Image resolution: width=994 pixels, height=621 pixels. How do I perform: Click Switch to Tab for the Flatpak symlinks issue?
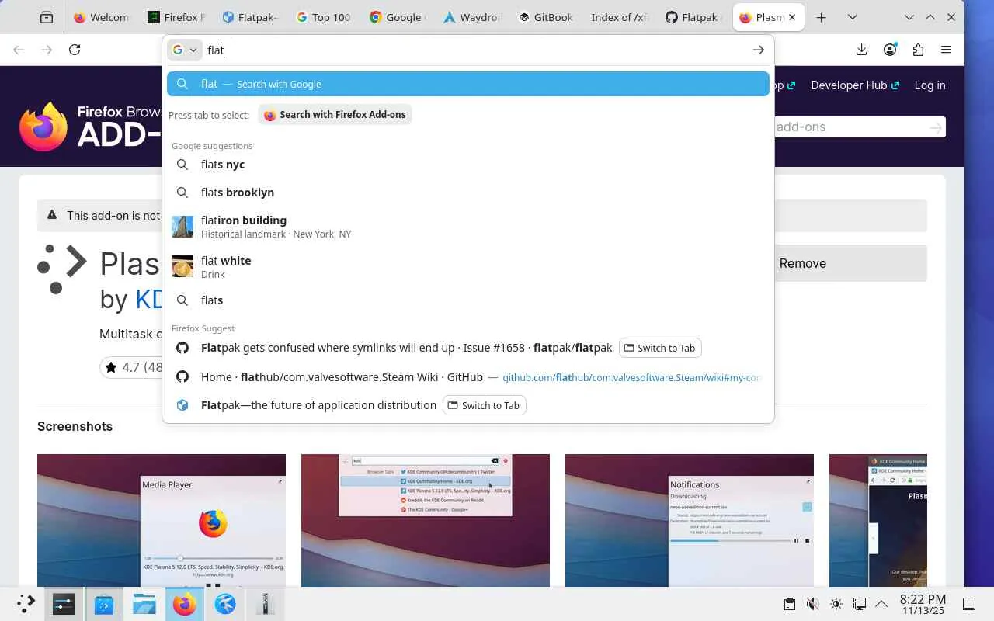click(x=660, y=348)
